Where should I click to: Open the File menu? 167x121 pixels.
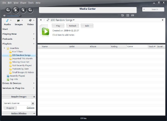click(x=4, y=3)
